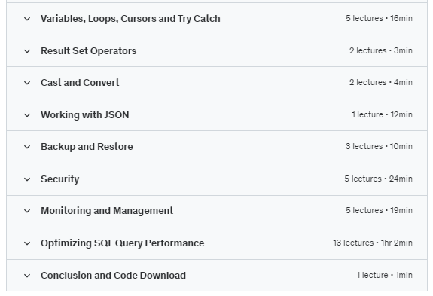Click the '2 lectures • 3min' label
433x296 pixels.
pyautogui.click(x=381, y=50)
